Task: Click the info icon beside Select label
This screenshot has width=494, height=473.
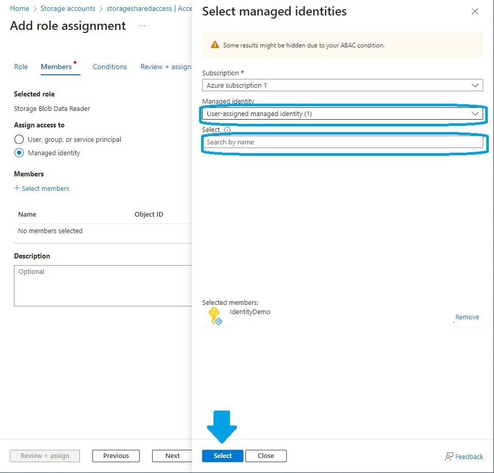Action: pos(227,130)
